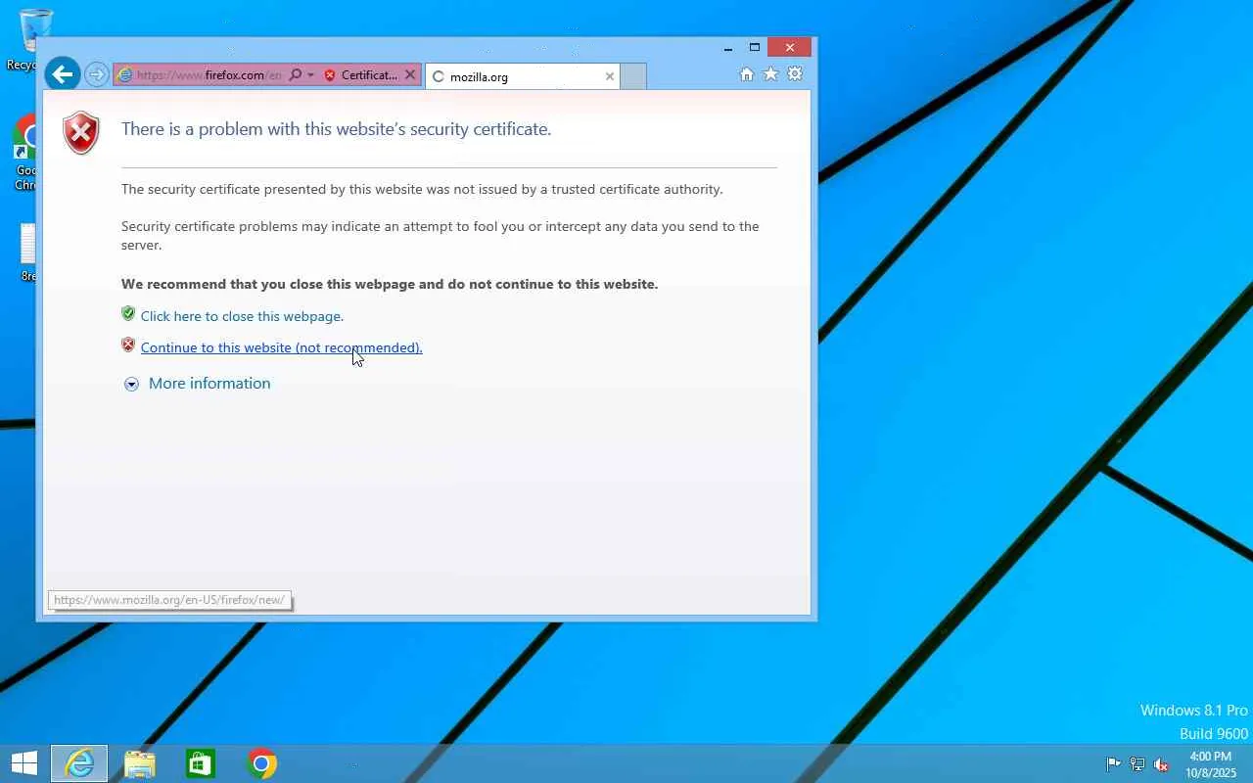Close the mozilla.org tab
Image resolution: width=1253 pixels, height=783 pixels.
click(x=610, y=76)
